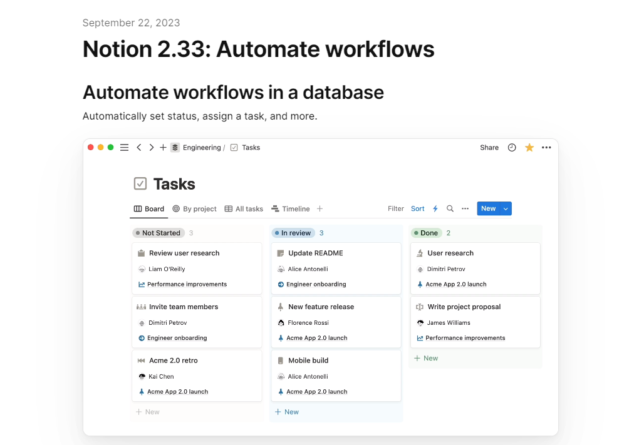Click the people icon on Invite team members
The height and width of the screenshot is (445, 629).
click(x=141, y=307)
